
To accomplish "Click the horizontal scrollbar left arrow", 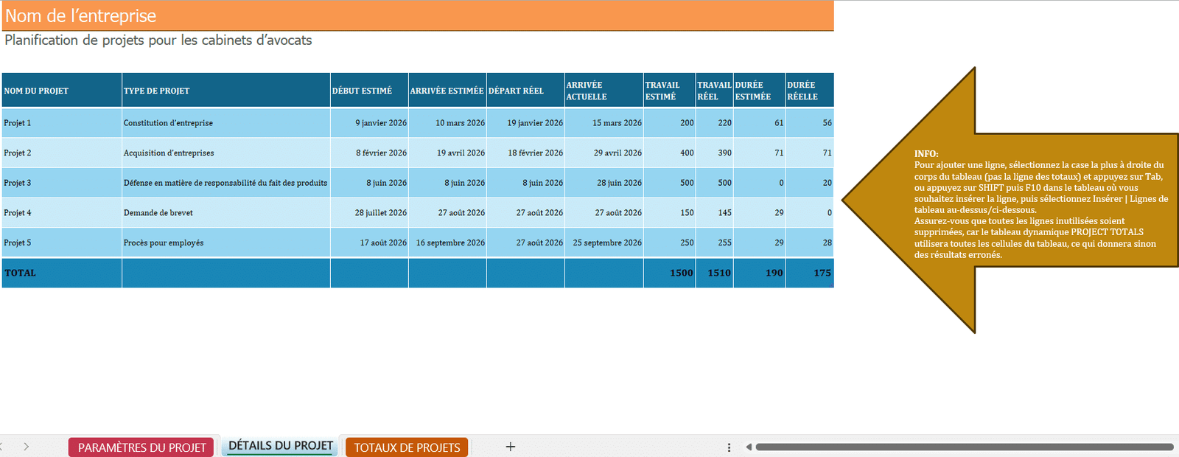I will click(x=749, y=447).
